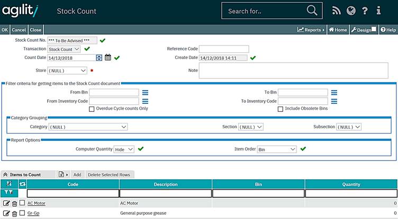Screen dimensions: 398x219
Task: Click the information icon in header
Action: click(378, 11)
